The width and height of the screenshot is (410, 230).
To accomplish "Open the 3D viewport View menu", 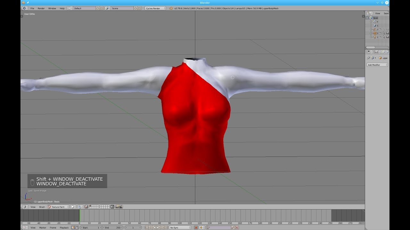I will (33, 207).
